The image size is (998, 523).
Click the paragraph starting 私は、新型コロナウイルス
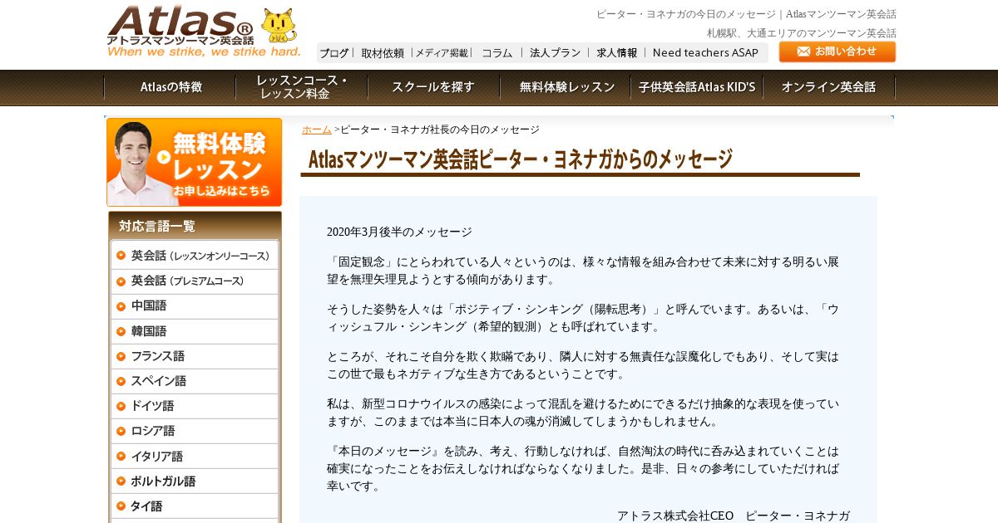(583, 412)
